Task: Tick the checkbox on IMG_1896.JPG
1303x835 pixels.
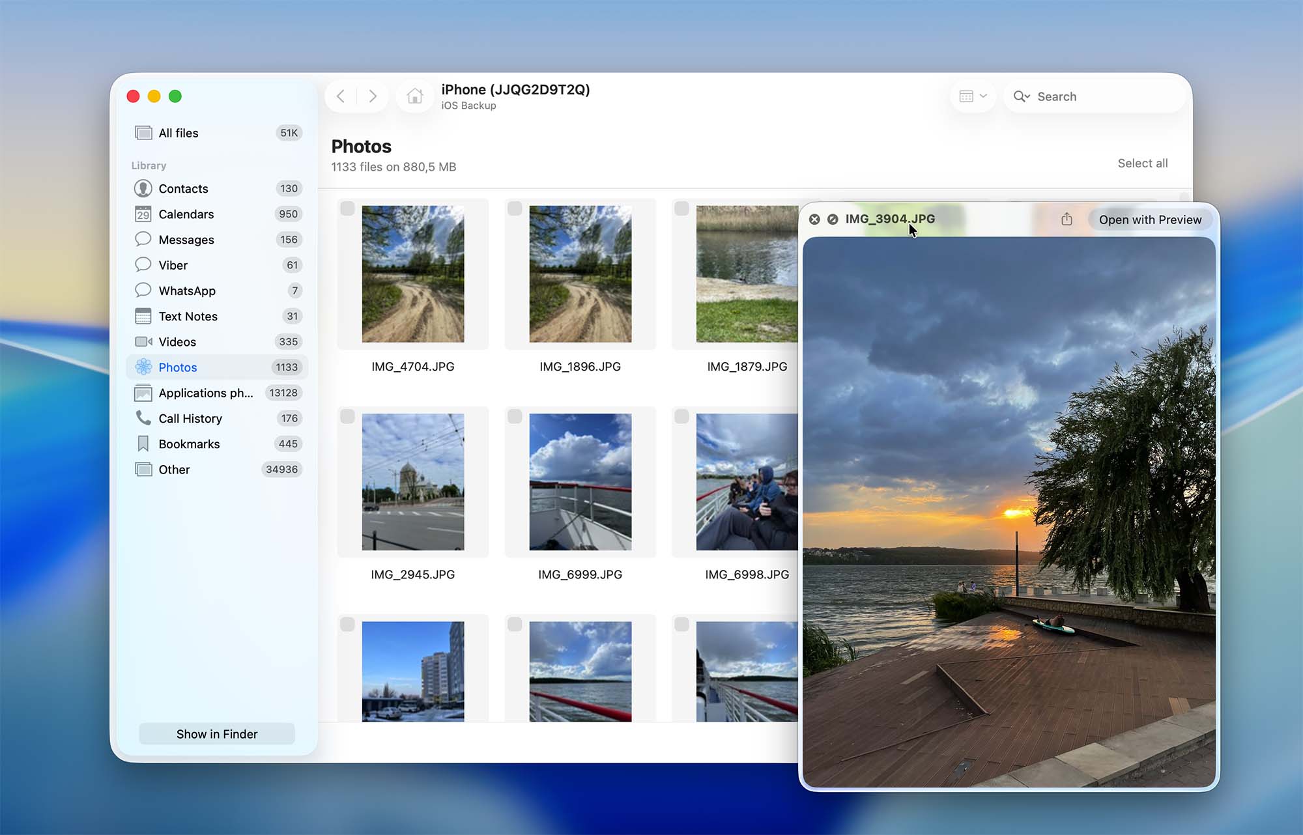Action: pos(515,208)
